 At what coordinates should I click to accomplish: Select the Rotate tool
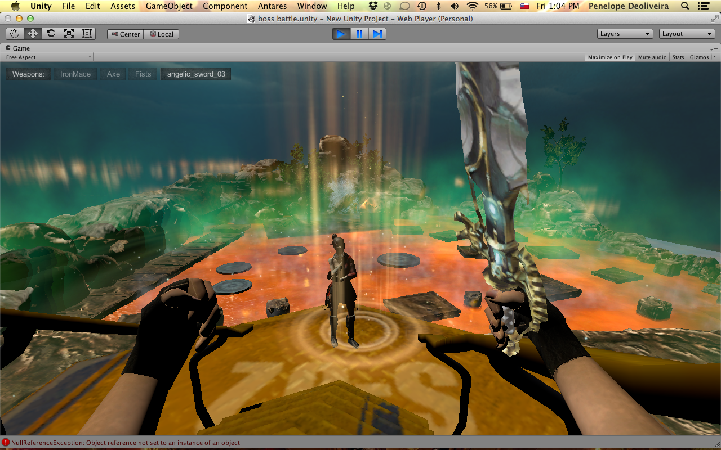[x=51, y=34]
